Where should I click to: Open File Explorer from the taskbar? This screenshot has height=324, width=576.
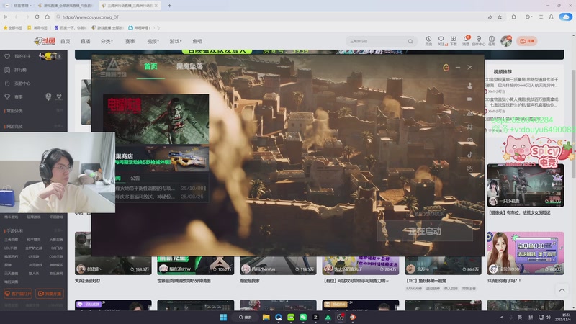[x=266, y=317]
